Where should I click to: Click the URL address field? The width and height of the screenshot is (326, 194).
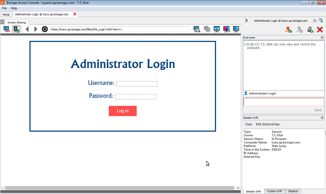[x=120, y=29]
